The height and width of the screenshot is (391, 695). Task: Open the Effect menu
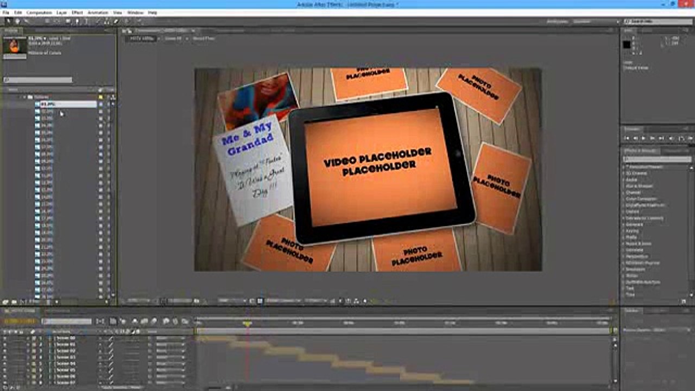click(x=78, y=12)
